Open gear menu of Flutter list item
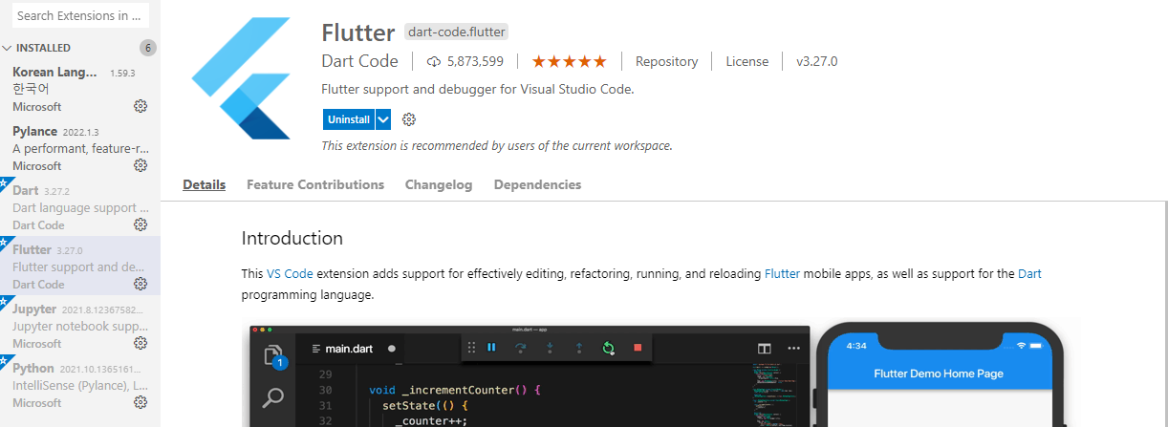 [x=141, y=284]
